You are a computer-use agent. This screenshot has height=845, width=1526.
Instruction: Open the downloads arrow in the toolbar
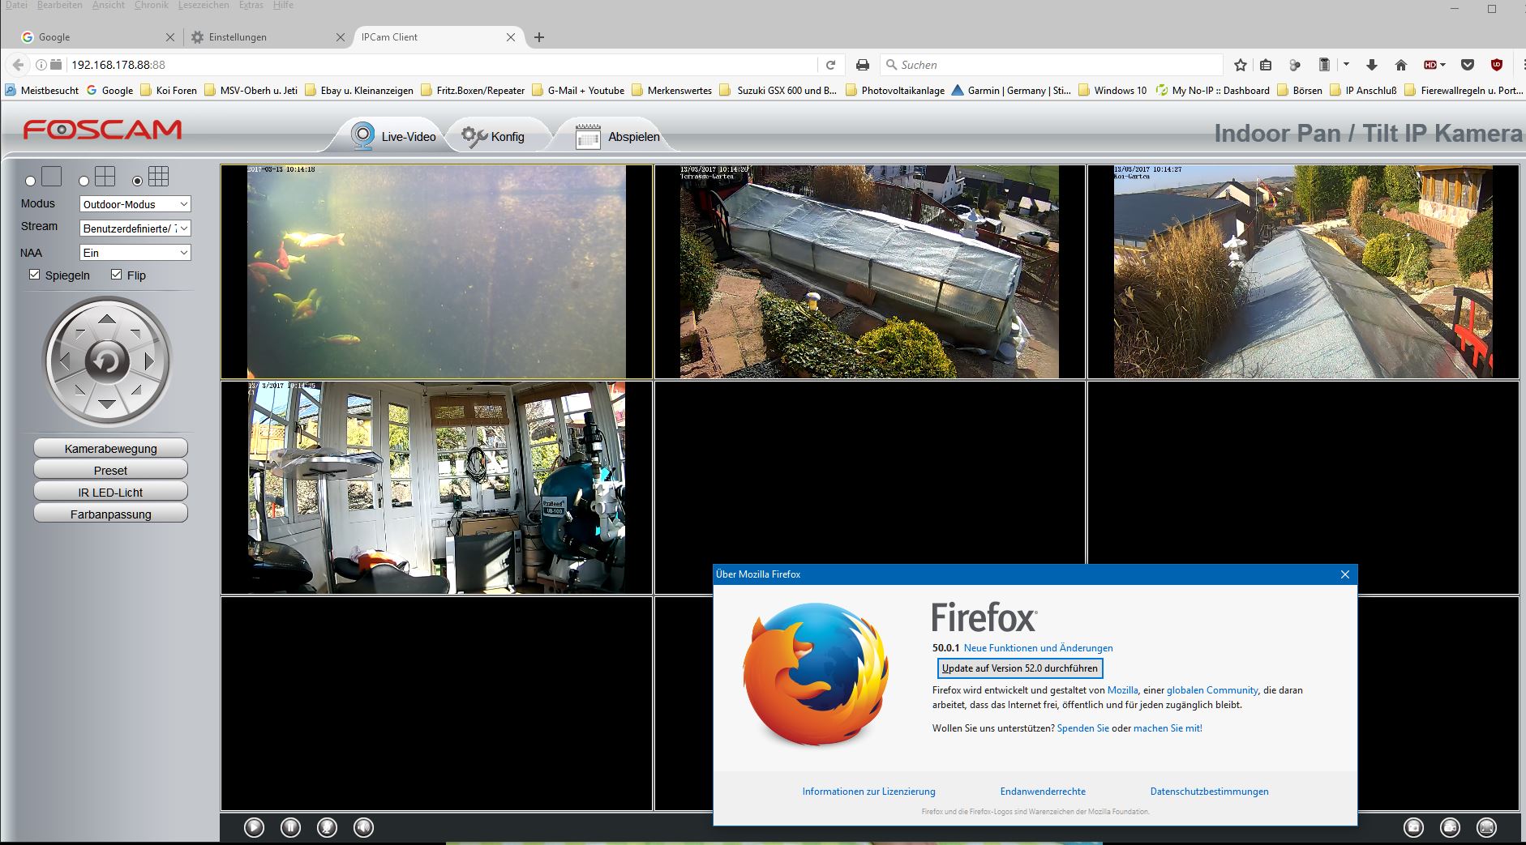point(1372,65)
